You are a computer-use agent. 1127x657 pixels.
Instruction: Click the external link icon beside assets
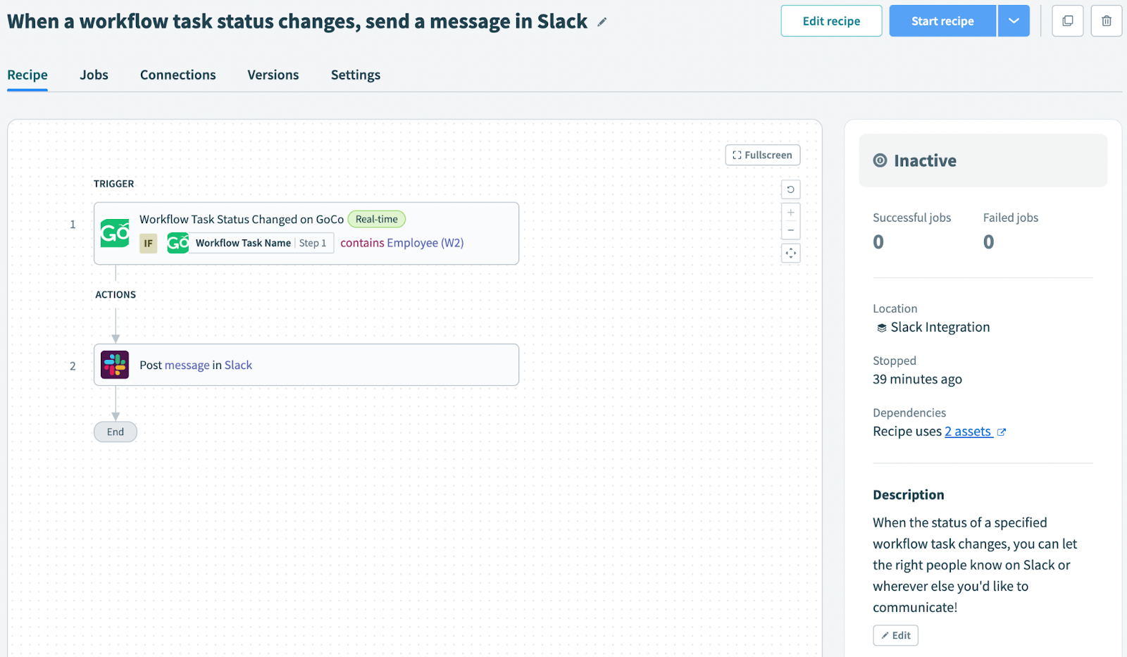(x=1001, y=432)
